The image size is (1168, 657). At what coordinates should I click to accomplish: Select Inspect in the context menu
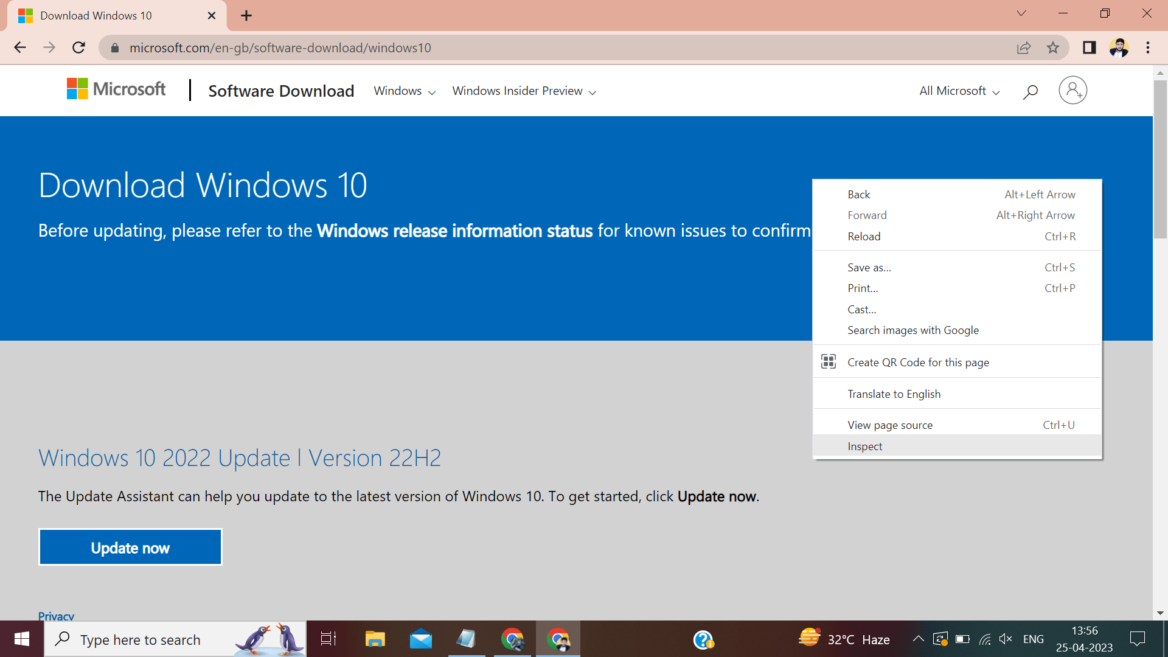(957, 447)
